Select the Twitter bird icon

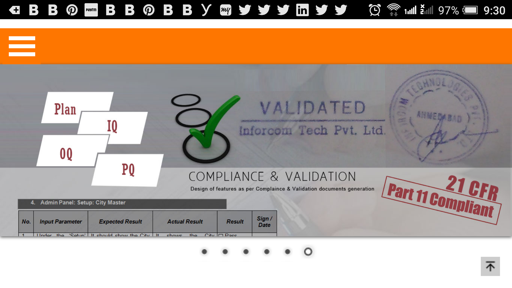245,10
